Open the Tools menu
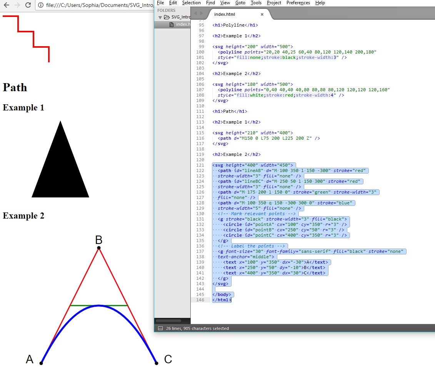 [256, 3]
